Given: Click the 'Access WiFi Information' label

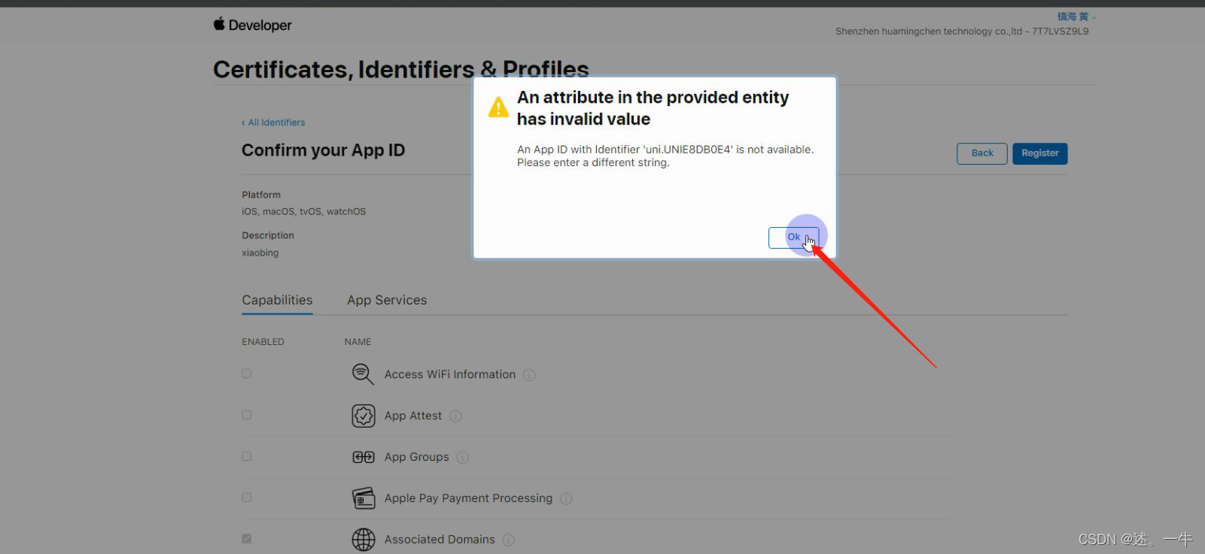Looking at the screenshot, I should click(x=450, y=374).
